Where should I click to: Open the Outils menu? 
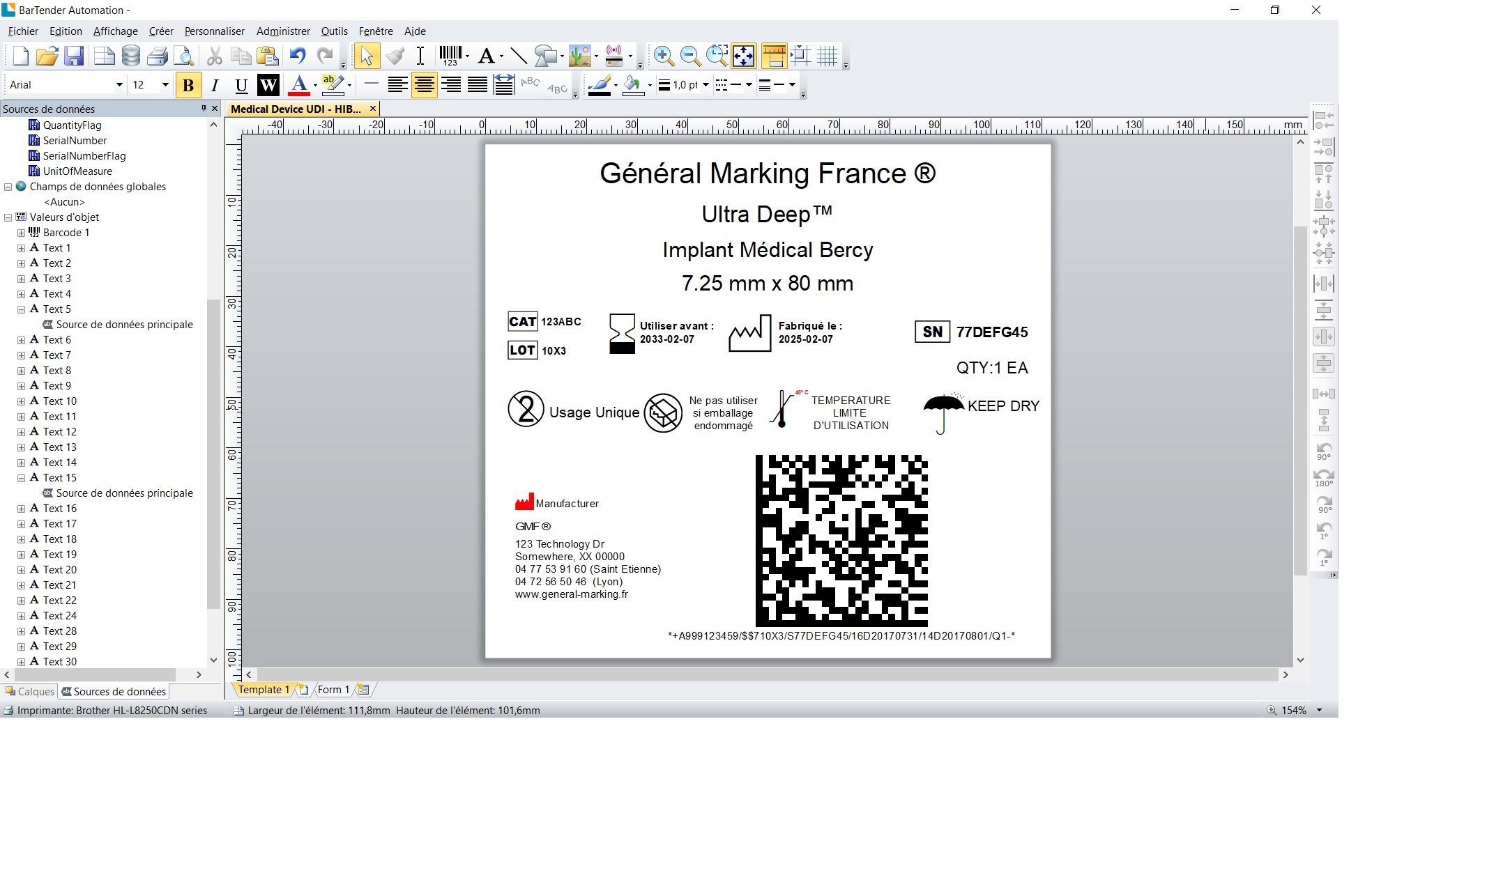click(335, 31)
